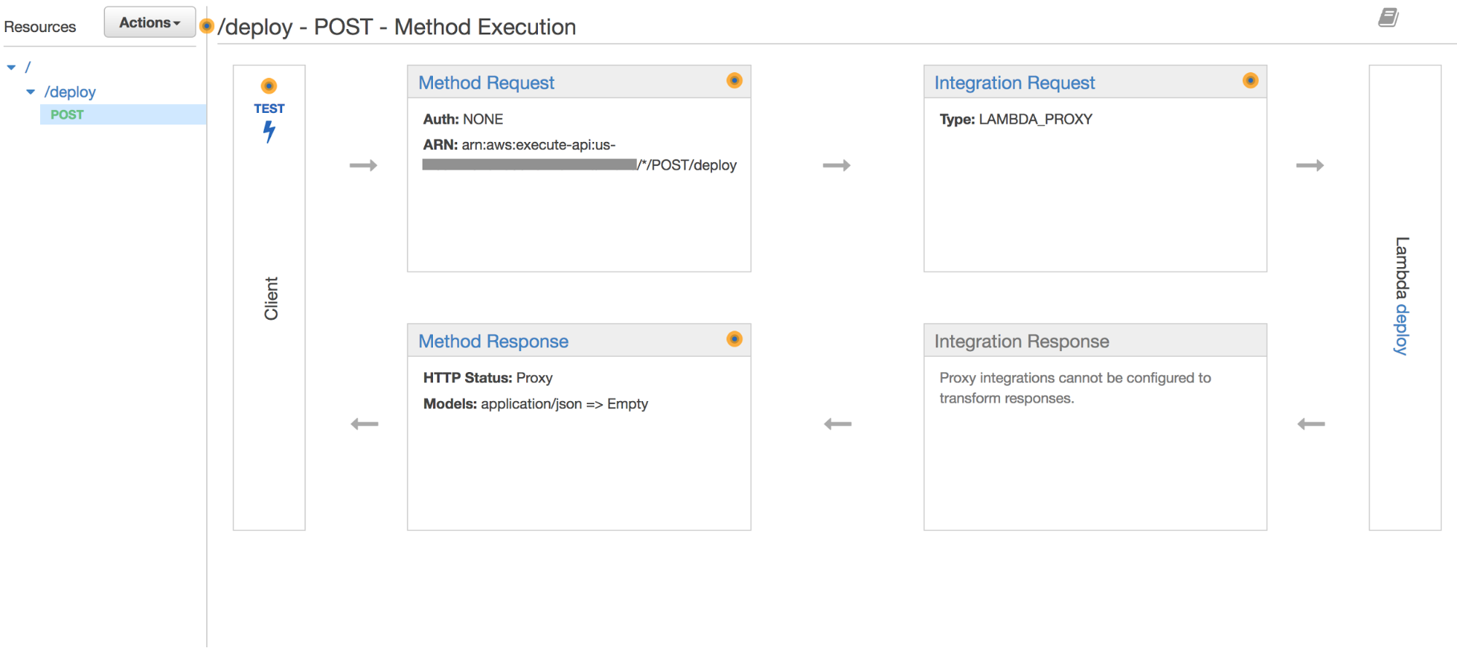This screenshot has width=1457, height=648.
Task: Select the POST method under /deploy
Action: coord(67,114)
